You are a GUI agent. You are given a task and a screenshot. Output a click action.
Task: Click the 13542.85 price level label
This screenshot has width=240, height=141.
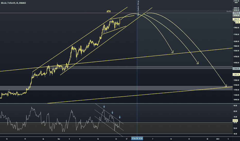point(236,69)
